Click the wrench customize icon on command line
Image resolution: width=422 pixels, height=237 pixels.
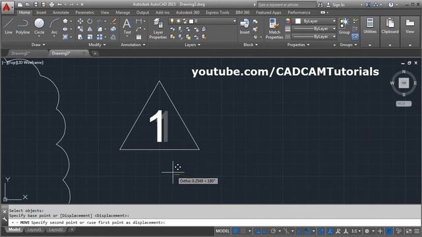pos(5,219)
